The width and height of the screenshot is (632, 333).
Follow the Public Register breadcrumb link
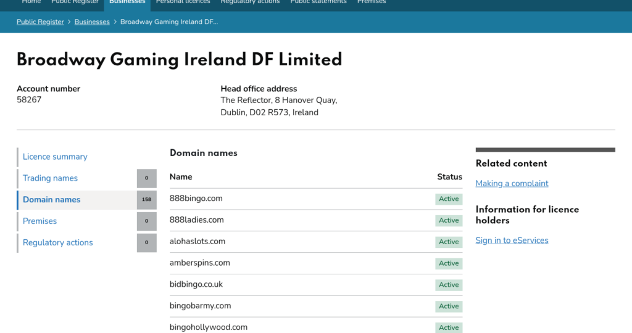[40, 22]
